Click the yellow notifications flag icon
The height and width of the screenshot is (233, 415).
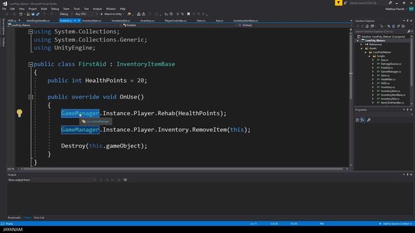(x=338, y=3)
